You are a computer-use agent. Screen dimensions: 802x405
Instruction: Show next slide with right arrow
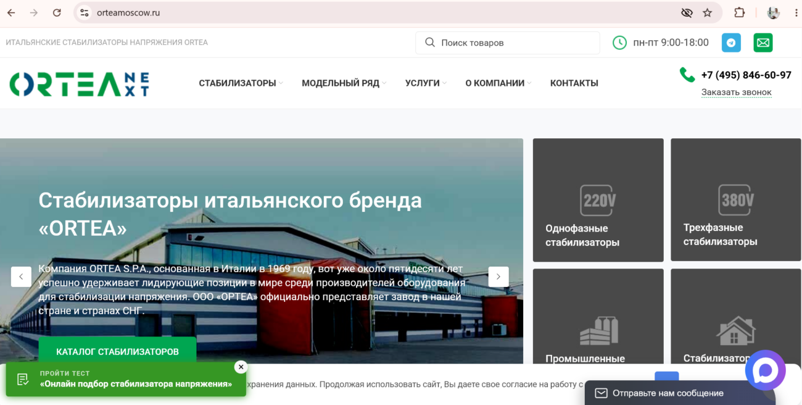click(498, 277)
